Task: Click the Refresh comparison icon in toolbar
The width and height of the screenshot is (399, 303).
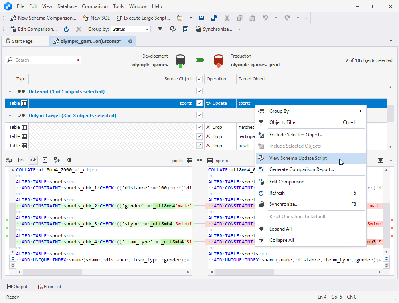Action: point(66,29)
